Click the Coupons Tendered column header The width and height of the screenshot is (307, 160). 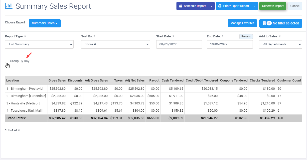[x=234, y=80]
